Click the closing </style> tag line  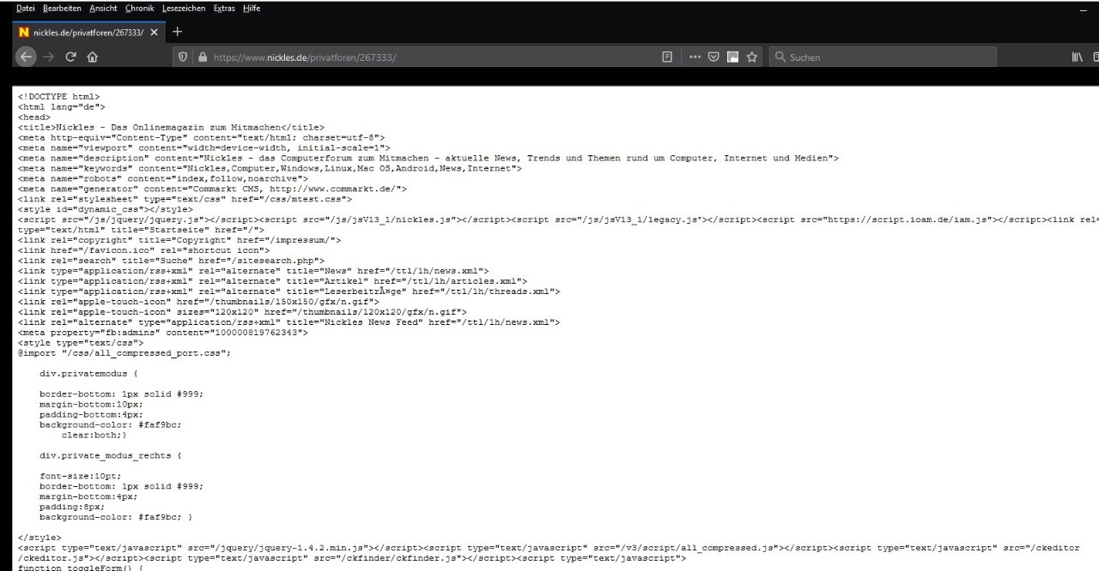39,538
